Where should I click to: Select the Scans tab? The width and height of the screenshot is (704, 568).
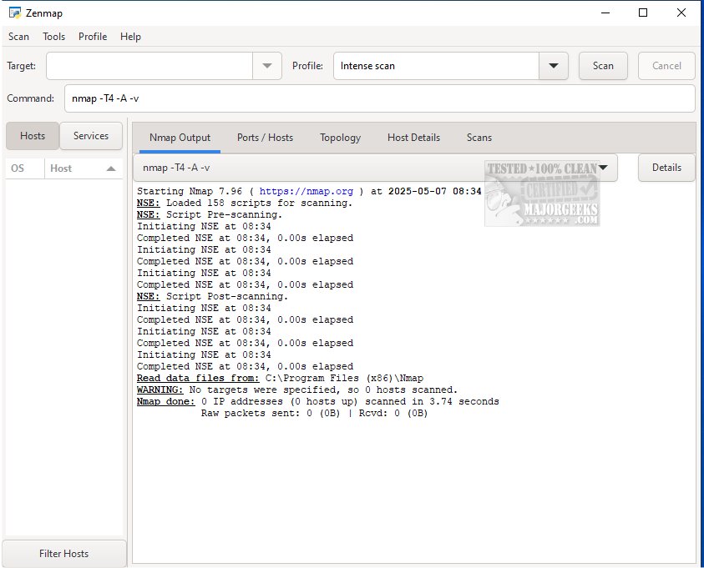click(479, 138)
